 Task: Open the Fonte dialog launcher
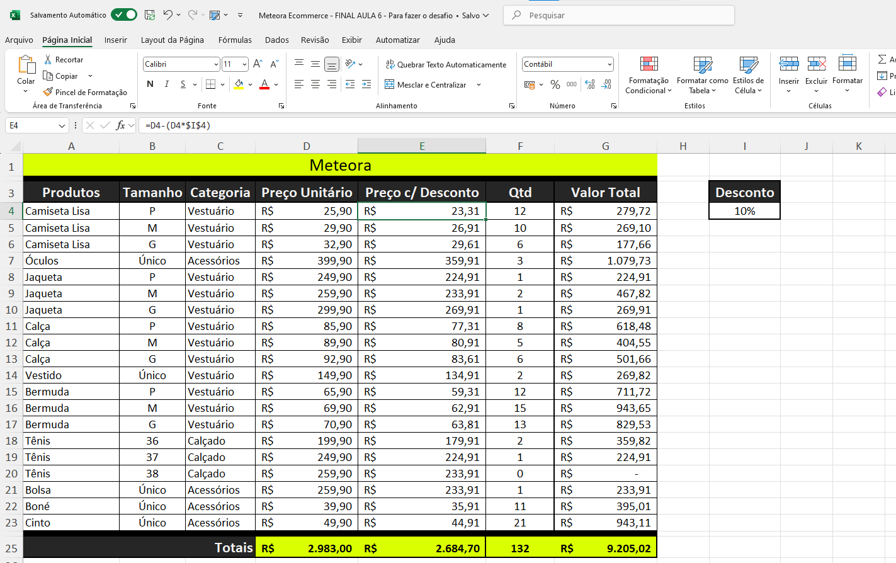[281, 106]
